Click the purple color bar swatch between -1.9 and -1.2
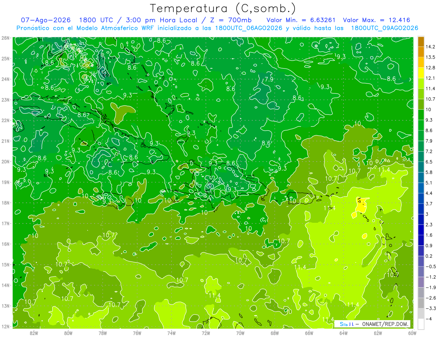Viewport: 438px width, 338px height. [421, 283]
